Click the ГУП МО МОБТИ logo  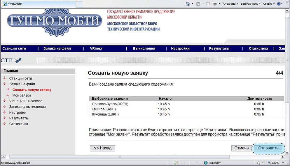54,22
